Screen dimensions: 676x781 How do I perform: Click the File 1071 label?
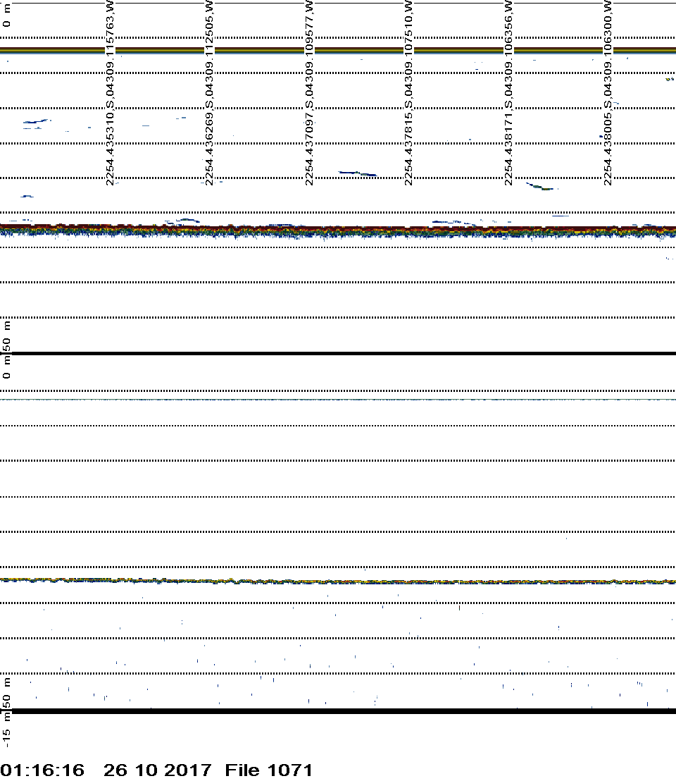pyautogui.click(x=268, y=770)
